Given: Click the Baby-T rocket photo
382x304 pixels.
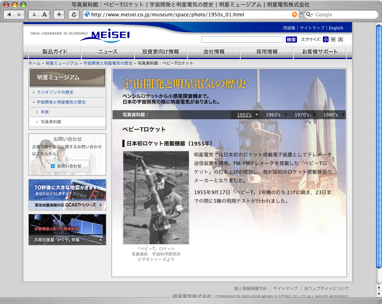Looking at the screenshot, I should coord(156,198).
